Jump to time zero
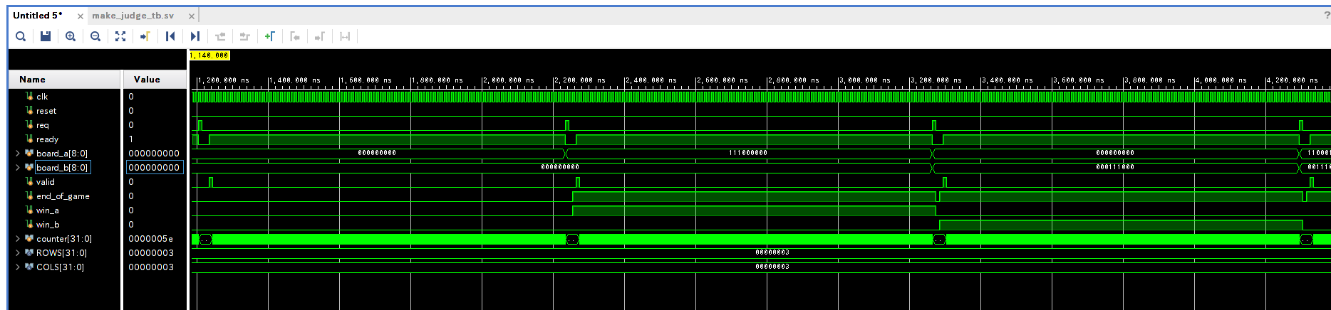The height and width of the screenshot is (310, 1331). [170, 36]
